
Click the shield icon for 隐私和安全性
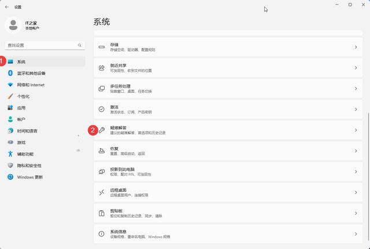[10, 166]
